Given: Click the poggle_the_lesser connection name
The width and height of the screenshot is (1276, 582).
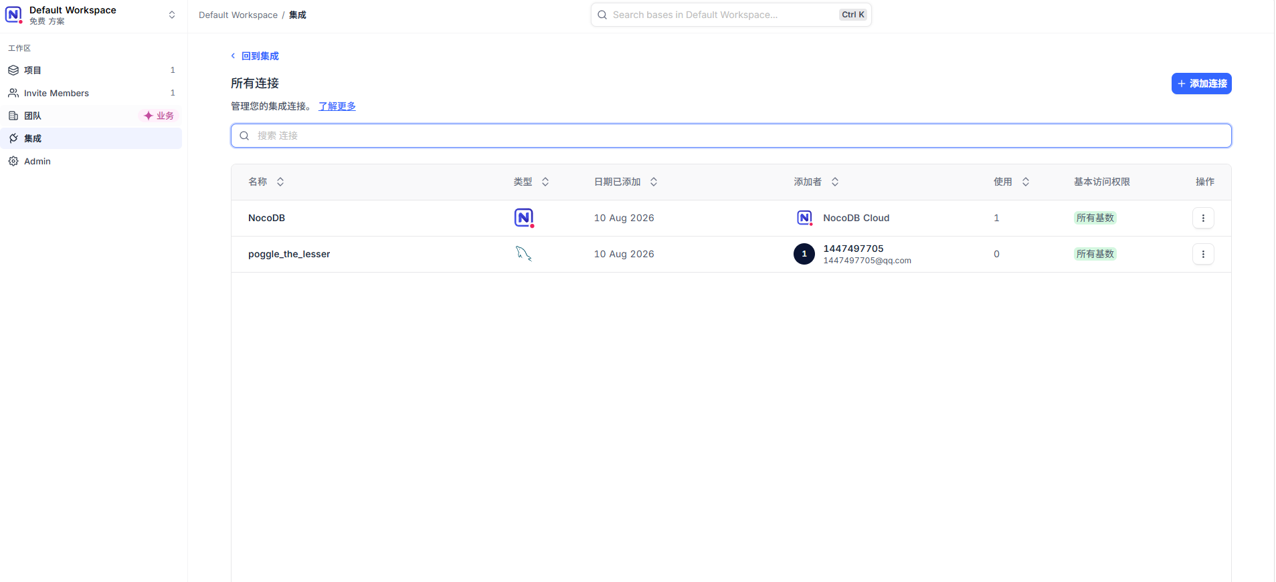Looking at the screenshot, I should (x=289, y=254).
